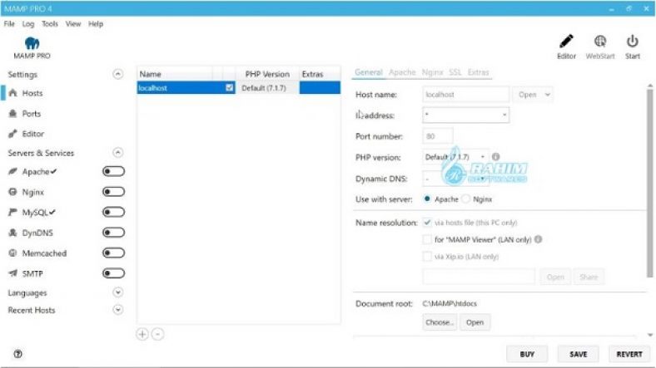Switch to the Apache tab
Screen dimensions: 656x368
point(402,72)
